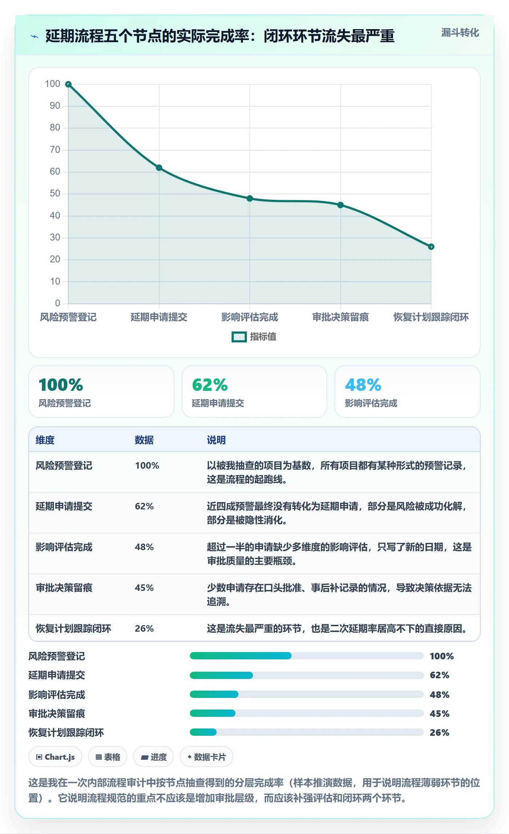Click the description starting 少数申请存在口头批准
The width and height of the screenshot is (509, 834).
pyautogui.click(x=339, y=595)
